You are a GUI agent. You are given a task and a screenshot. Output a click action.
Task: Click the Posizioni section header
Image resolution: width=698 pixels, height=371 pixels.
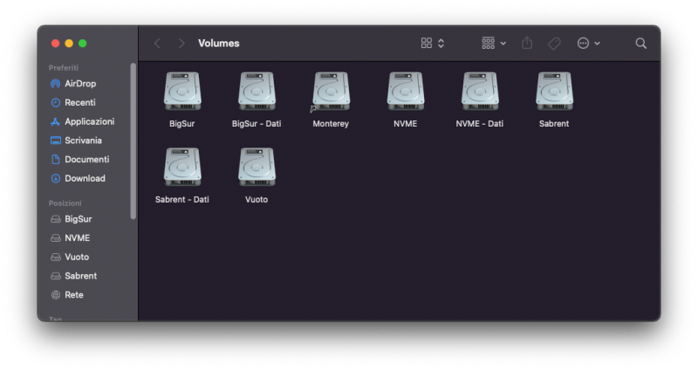point(65,203)
